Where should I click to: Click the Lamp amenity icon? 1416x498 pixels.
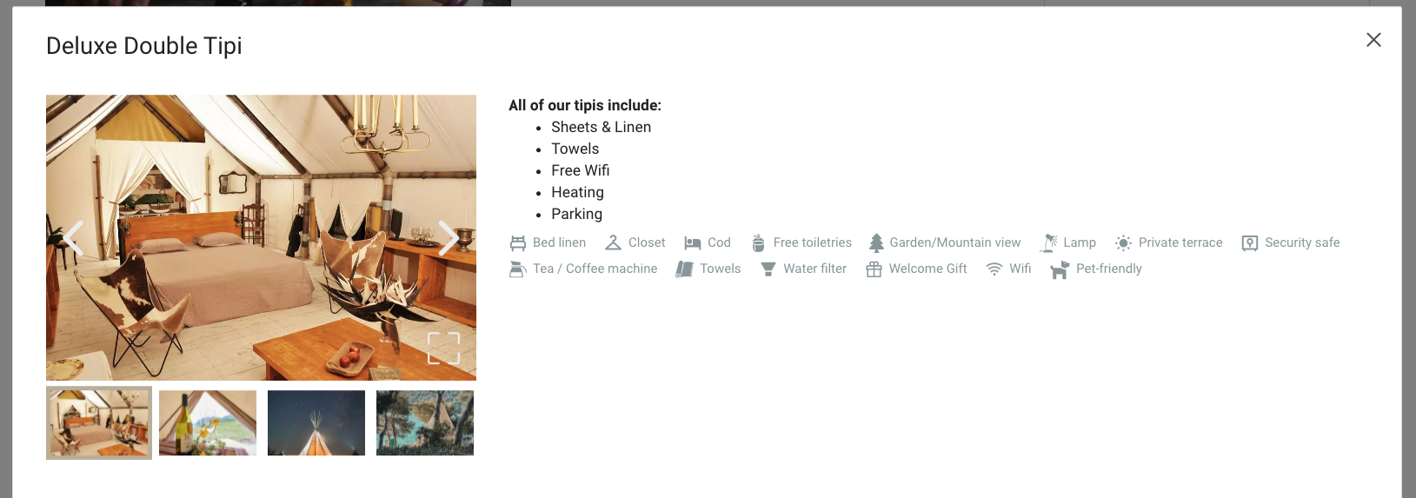[1049, 243]
